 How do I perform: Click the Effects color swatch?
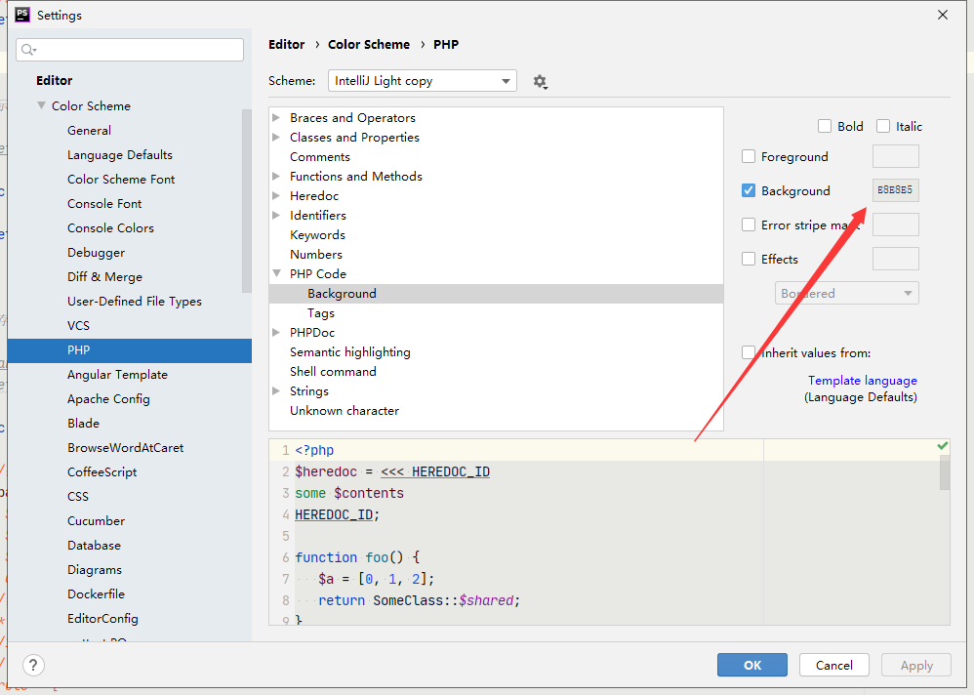(x=895, y=259)
